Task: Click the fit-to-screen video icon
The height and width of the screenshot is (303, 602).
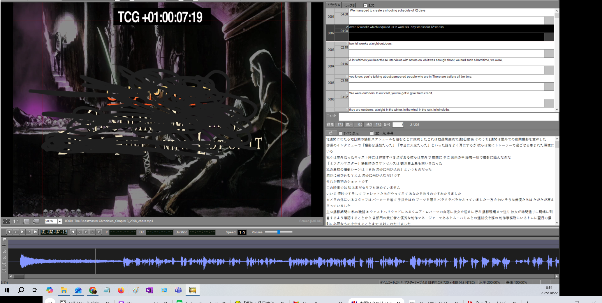Action: click(x=6, y=222)
